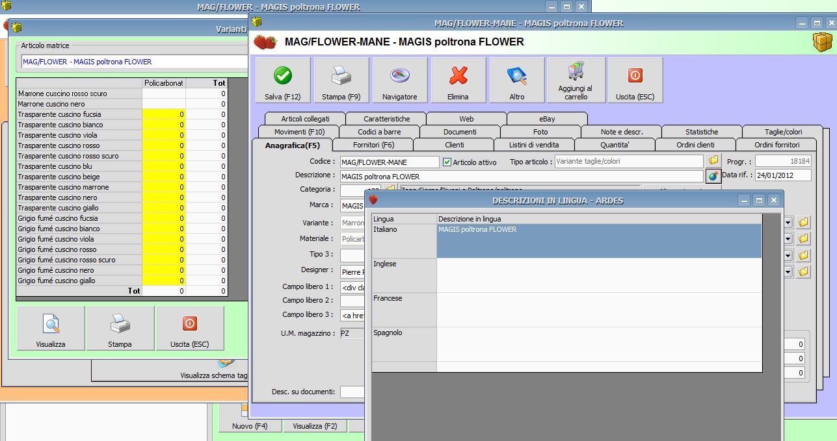837x441 pixels.
Task: Click the Francese description cell
Action: 598,310
